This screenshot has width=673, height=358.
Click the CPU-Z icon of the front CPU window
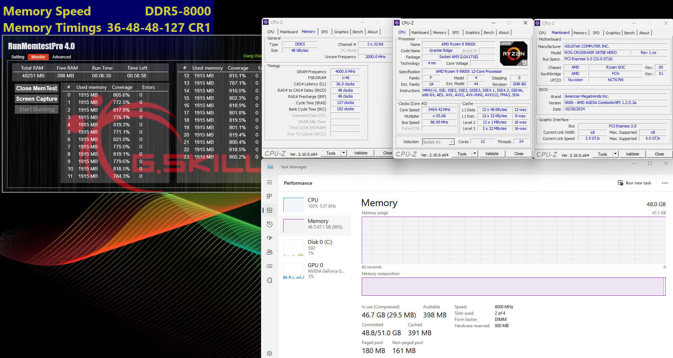397,23
